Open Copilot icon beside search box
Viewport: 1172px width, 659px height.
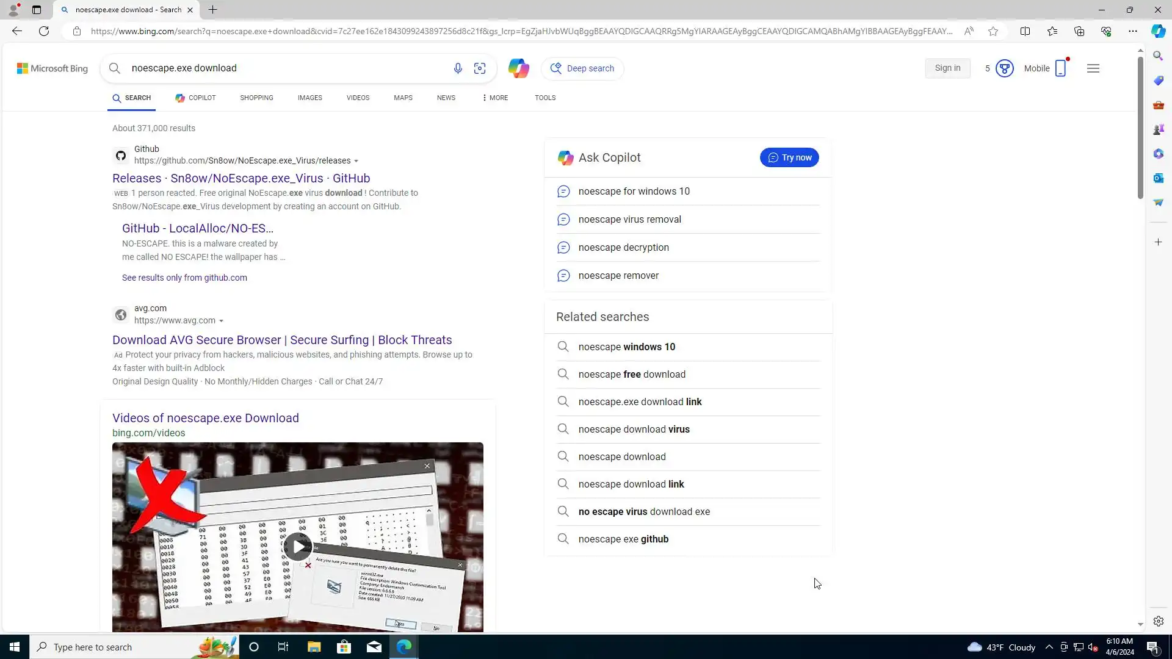point(518,68)
